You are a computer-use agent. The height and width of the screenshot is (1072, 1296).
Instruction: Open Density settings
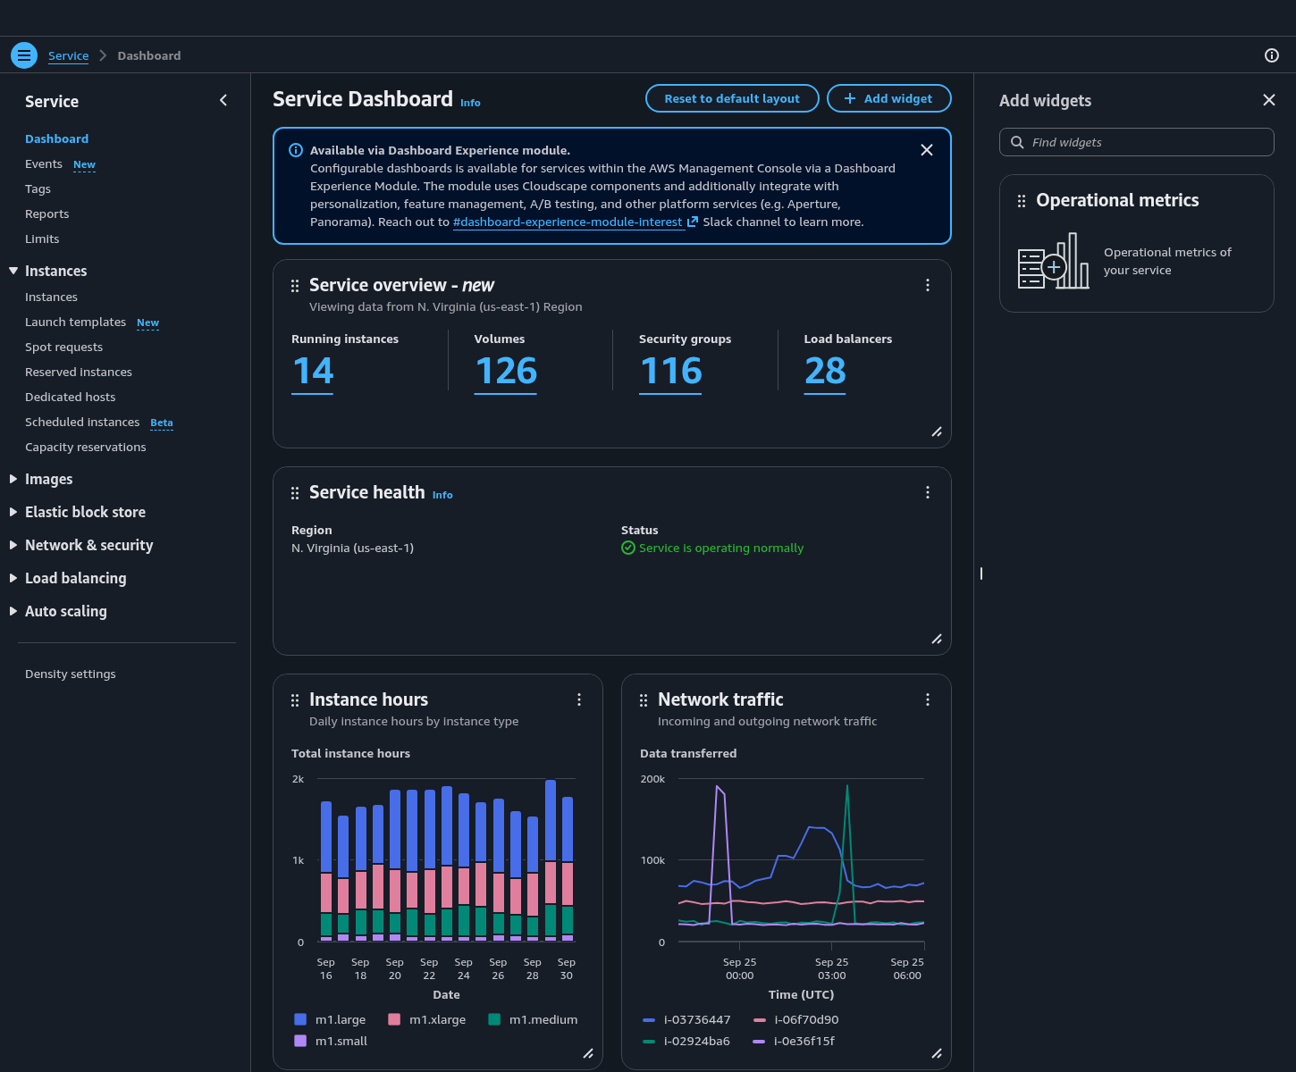[70, 674]
